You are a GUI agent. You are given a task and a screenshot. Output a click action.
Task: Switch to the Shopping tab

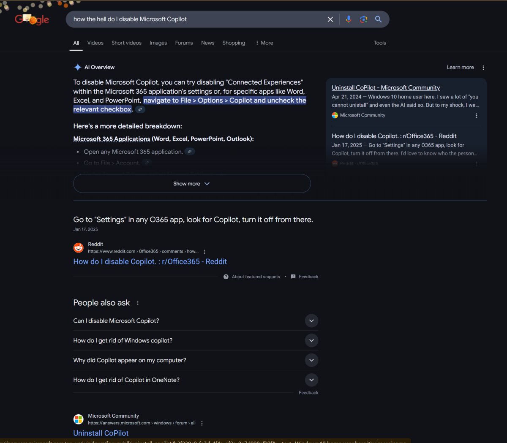click(234, 43)
